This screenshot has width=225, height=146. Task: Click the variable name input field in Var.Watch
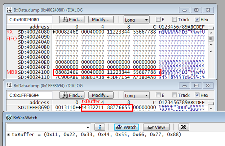tap(46, 128)
